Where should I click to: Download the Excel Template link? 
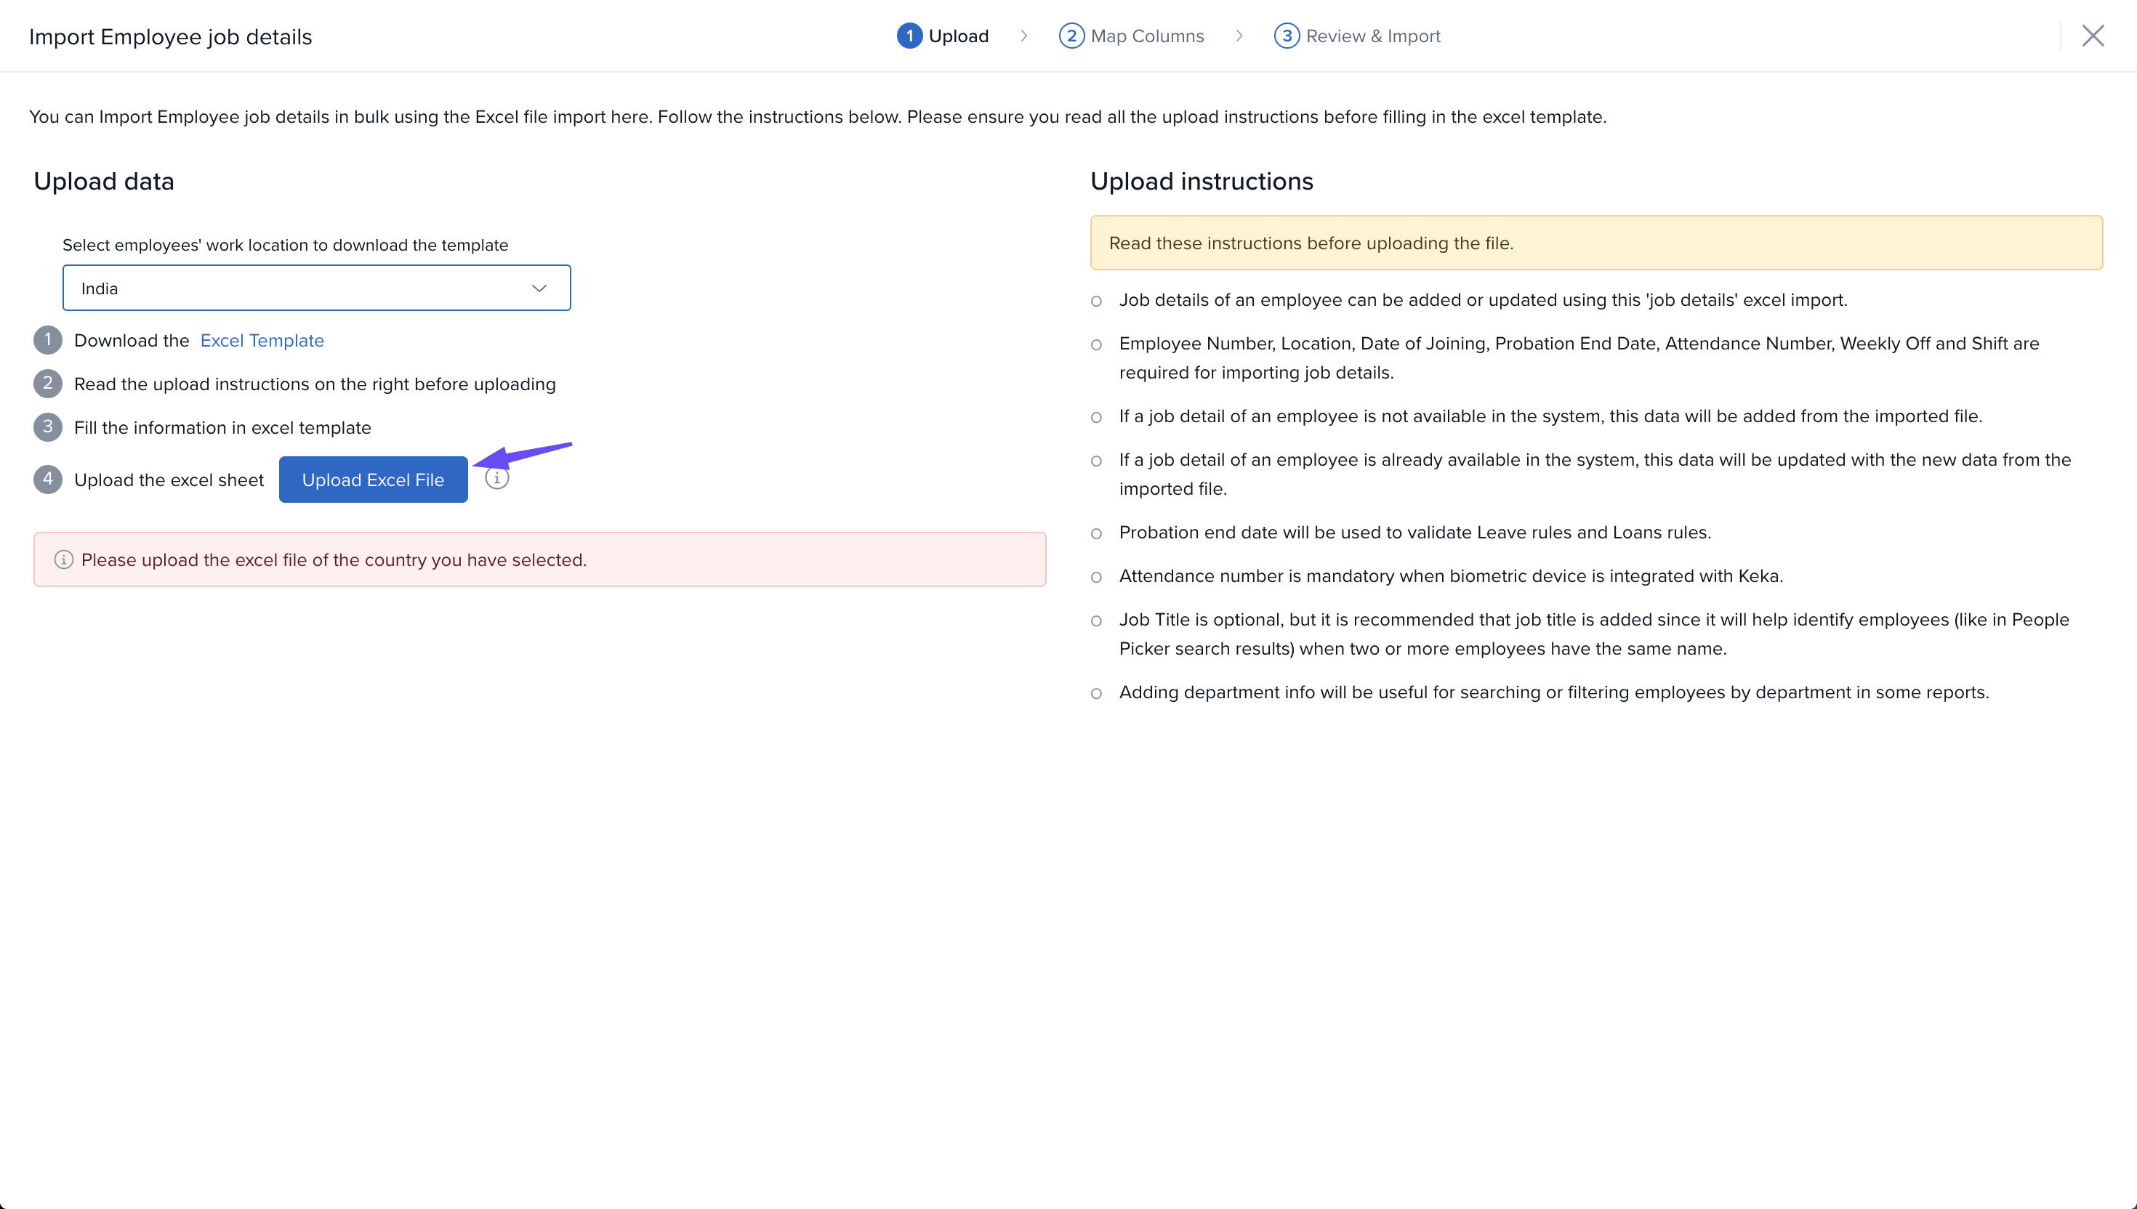pyautogui.click(x=262, y=341)
